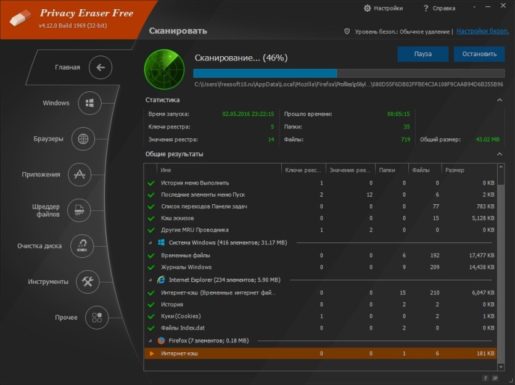Image resolution: width=515 pixels, height=385 pixels.
Task: Open the Шреддер файлов shredder icon
Action: [79, 210]
